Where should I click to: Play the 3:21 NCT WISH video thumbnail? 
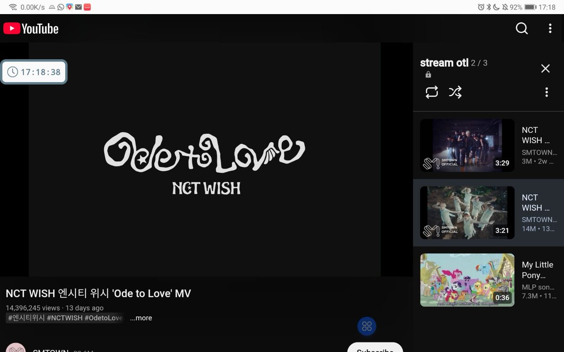(467, 213)
